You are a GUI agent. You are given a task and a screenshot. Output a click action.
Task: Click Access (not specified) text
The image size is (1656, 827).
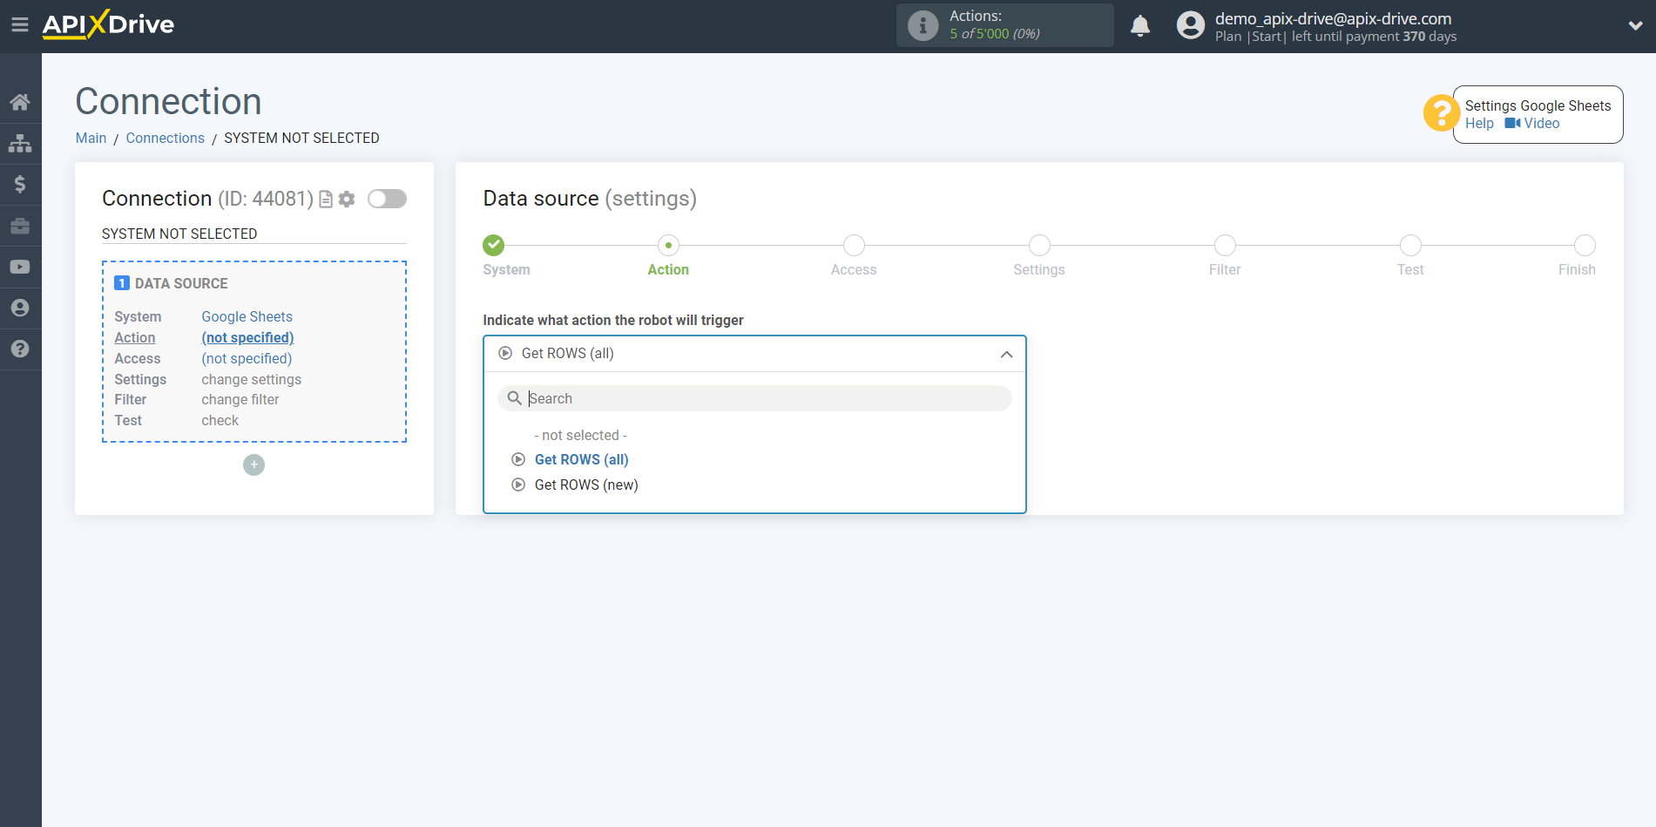pyautogui.click(x=247, y=358)
